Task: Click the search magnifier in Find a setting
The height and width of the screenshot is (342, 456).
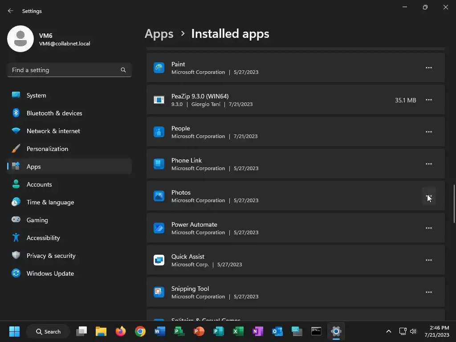Action: point(123,70)
